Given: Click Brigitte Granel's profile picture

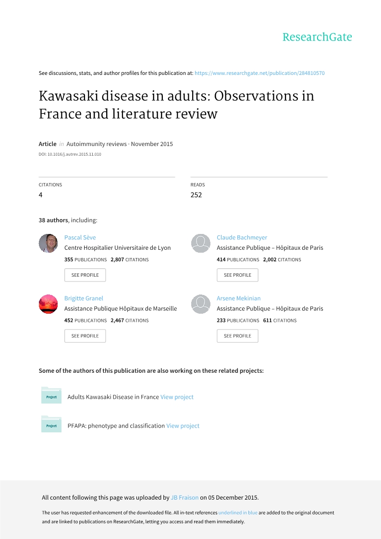Looking at the screenshot, I should 48,304.
